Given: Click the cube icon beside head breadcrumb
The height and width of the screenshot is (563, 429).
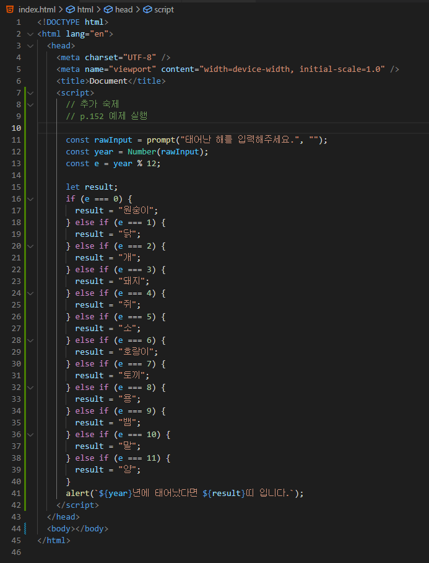Looking at the screenshot, I should click(108, 10).
